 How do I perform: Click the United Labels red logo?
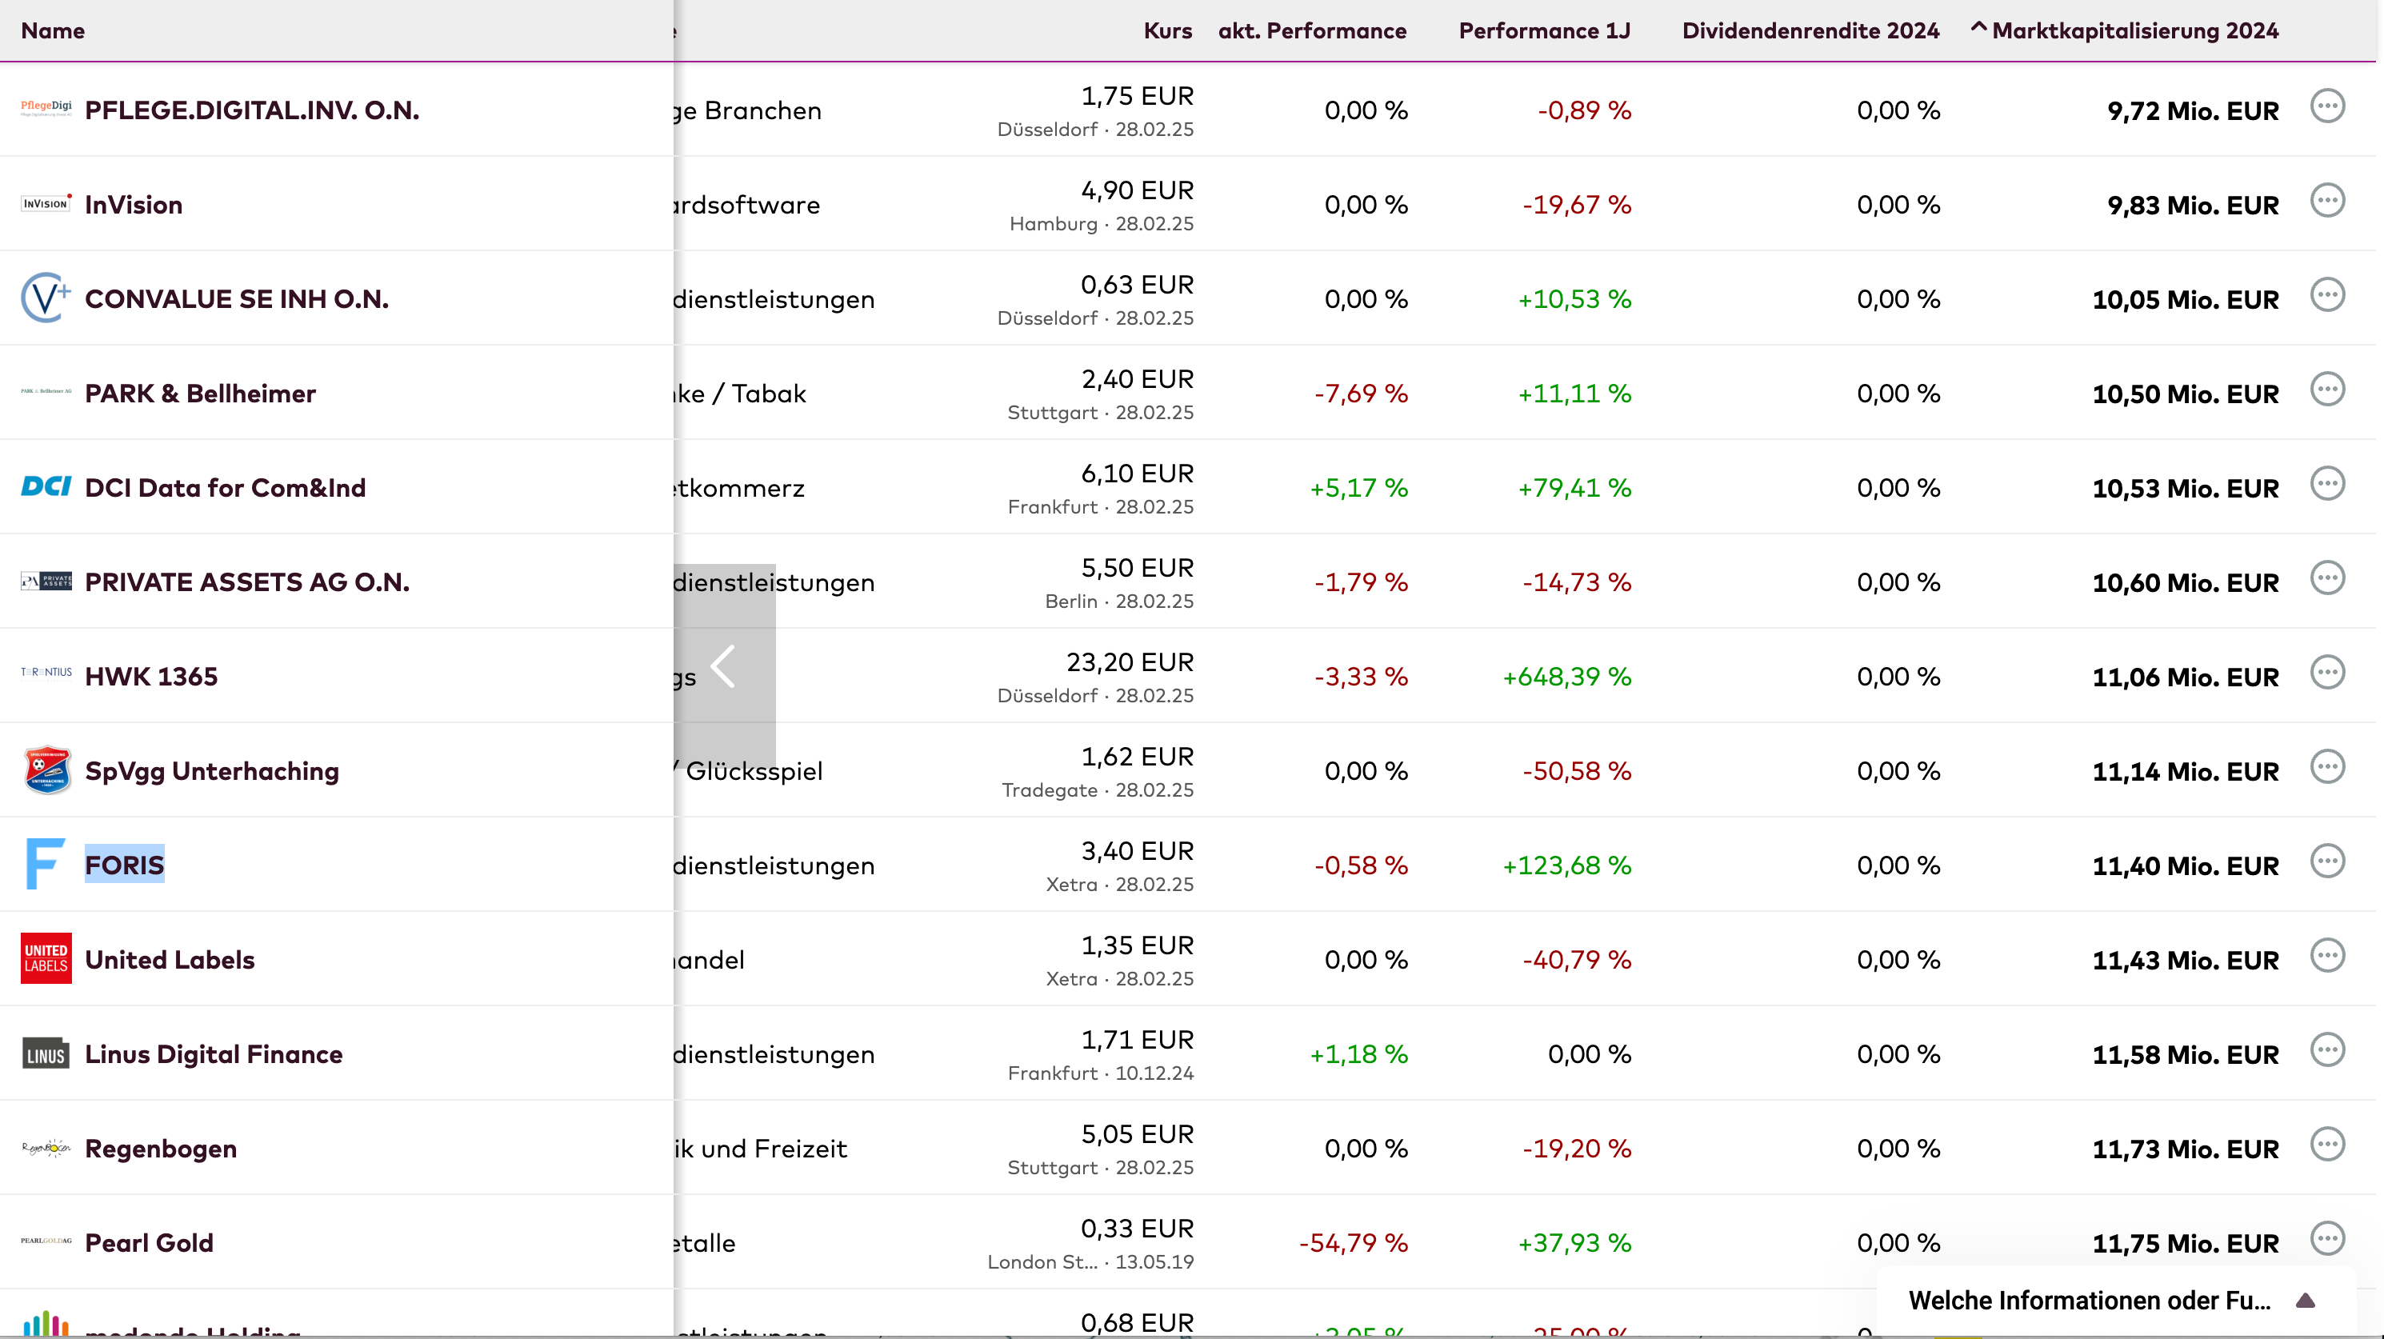[x=46, y=957]
